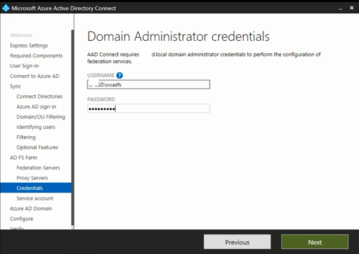359x254 pixels.
Task: Close the Azure AD Connect window
Action: click(x=352, y=8)
